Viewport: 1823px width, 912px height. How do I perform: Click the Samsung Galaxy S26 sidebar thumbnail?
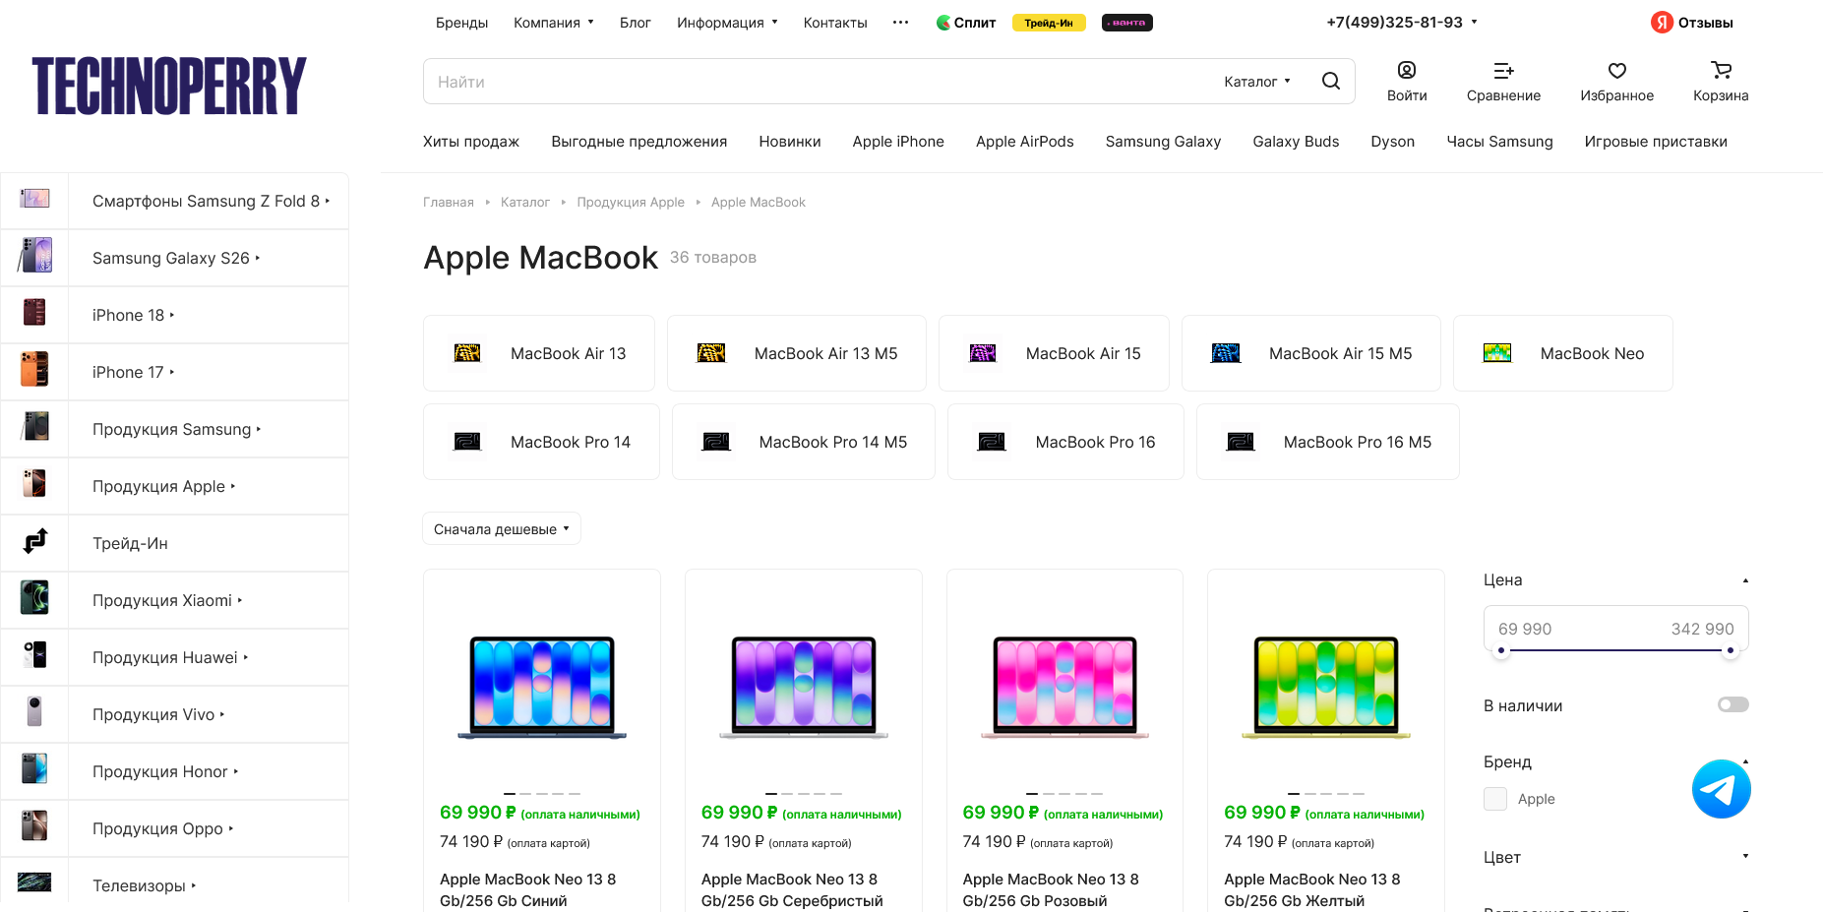pyautogui.click(x=34, y=256)
